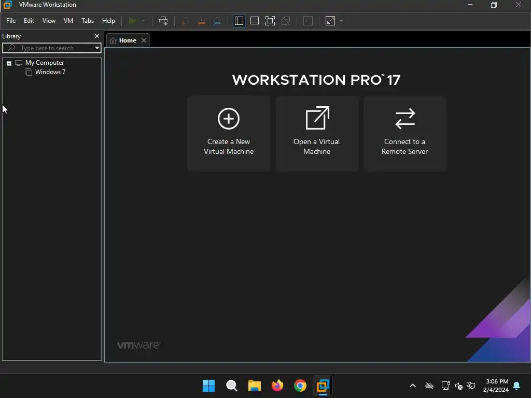Click Open a Virtual Machine

pos(317,134)
